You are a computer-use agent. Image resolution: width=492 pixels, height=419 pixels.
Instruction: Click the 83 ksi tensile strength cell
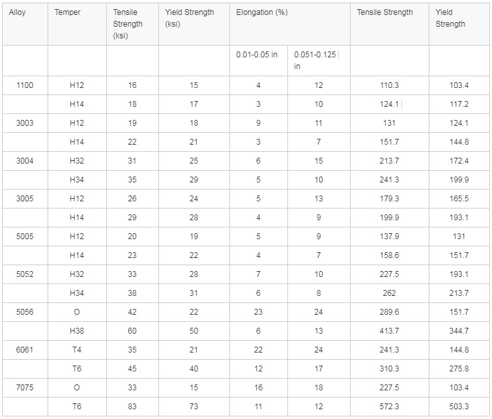point(132,407)
